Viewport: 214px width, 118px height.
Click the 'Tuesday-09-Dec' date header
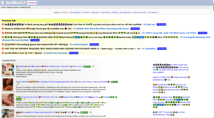coord(9,60)
